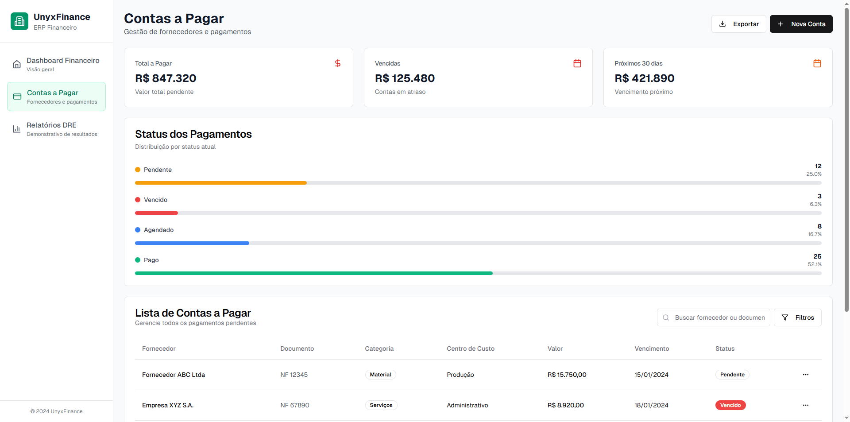
Task: Click the dollar icon on Total a Pagar card
Action: (x=338, y=63)
